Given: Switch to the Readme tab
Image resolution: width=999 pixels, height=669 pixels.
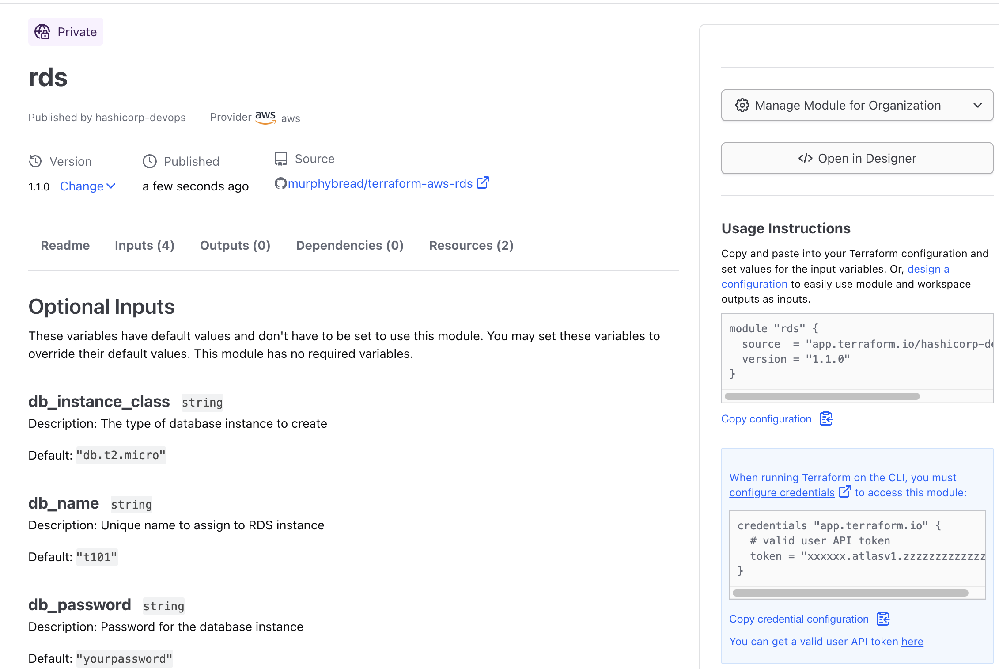Looking at the screenshot, I should point(65,245).
